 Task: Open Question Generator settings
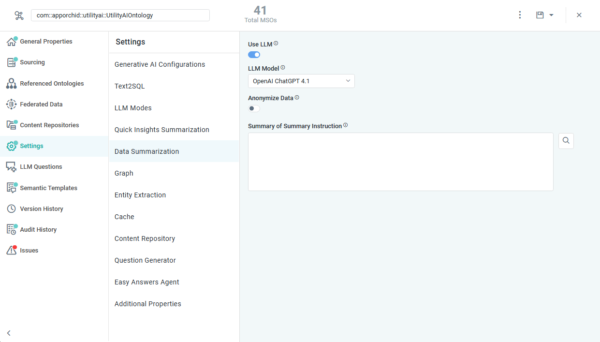coord(174,260)
